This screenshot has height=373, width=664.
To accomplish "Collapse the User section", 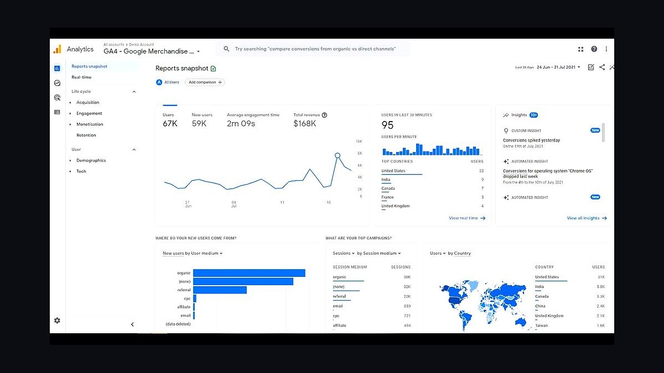I will pos(134,150).
